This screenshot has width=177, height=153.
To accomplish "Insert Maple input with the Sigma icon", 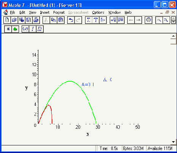I will 88,20.
